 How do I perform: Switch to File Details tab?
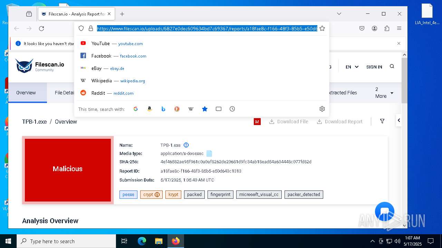(x=65, y=93)
